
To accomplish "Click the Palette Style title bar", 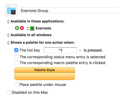I will (45, 70).
